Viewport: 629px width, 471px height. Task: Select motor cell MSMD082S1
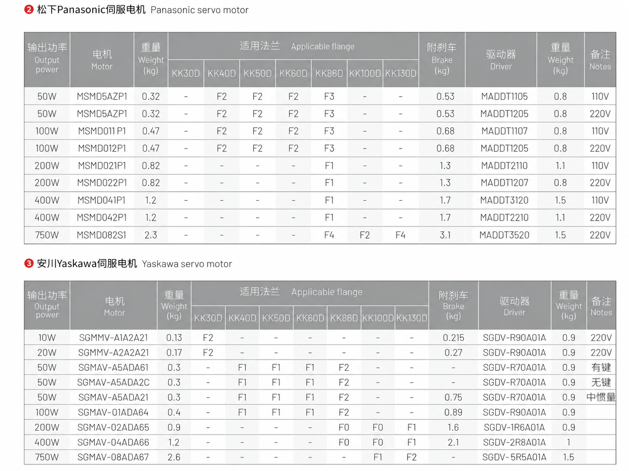coord(102,235)
